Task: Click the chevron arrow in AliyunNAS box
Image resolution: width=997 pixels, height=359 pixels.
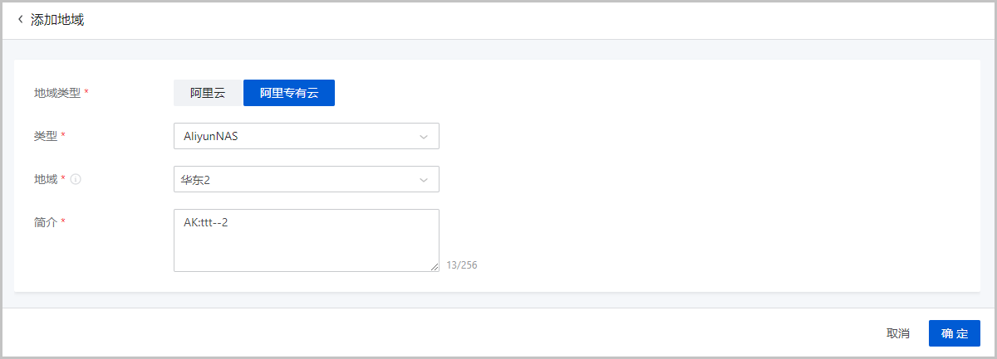Action: point(423,136)
